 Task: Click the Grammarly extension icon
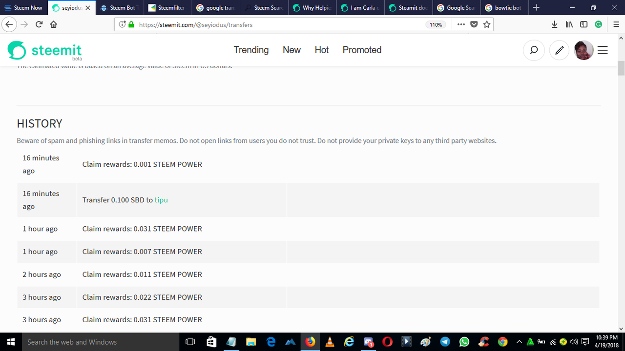coord(598,24)
